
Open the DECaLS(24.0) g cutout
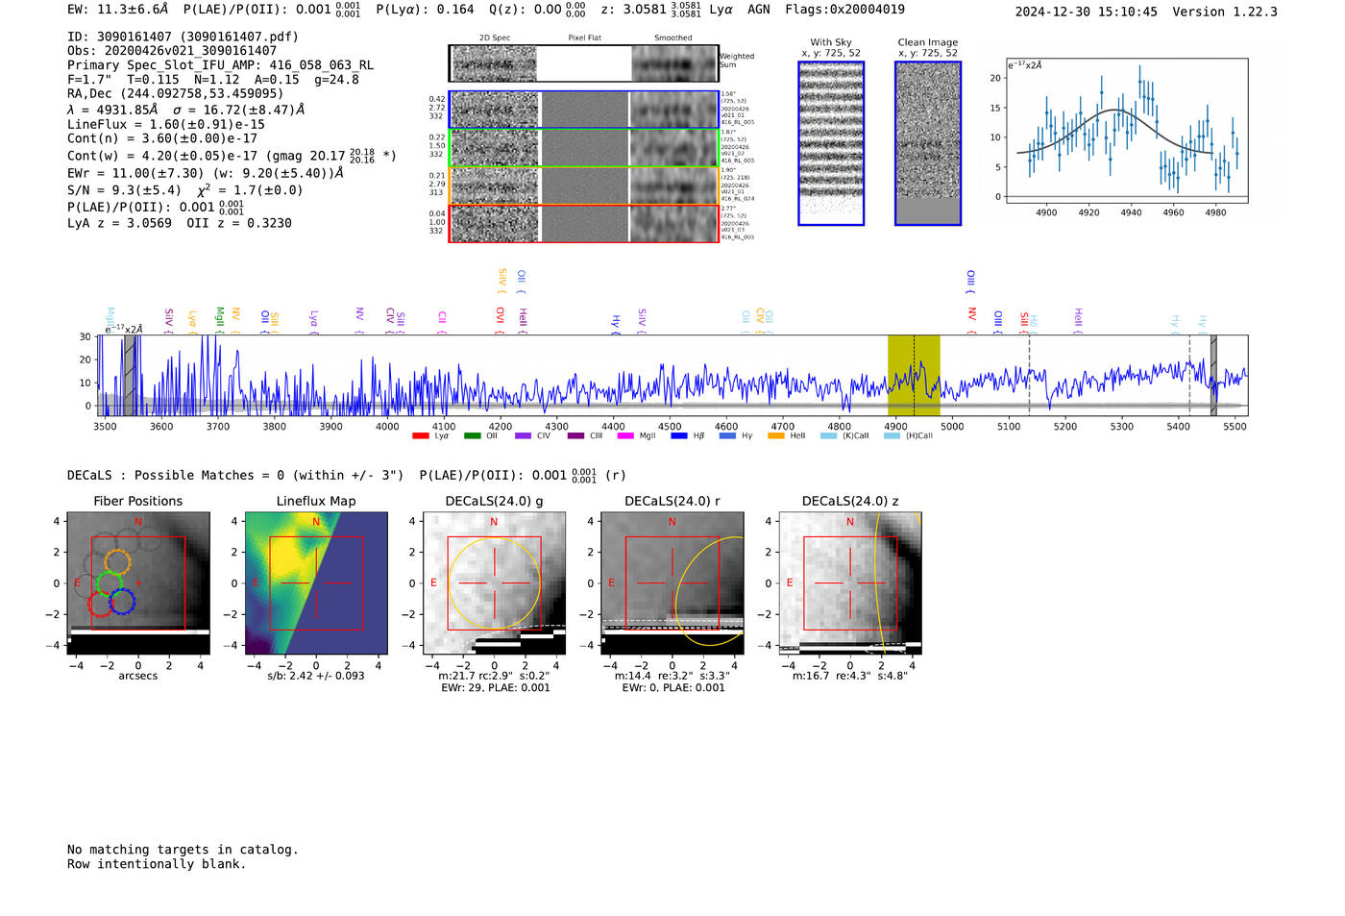[x=494, y=583]
